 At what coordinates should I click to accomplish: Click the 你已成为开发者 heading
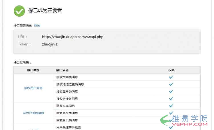click(x=45, y=10)
